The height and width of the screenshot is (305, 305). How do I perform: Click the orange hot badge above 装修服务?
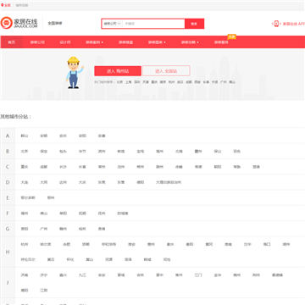click(x=232, y=36)
